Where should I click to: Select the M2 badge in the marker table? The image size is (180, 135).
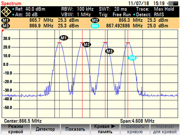(x=95, y=20)
